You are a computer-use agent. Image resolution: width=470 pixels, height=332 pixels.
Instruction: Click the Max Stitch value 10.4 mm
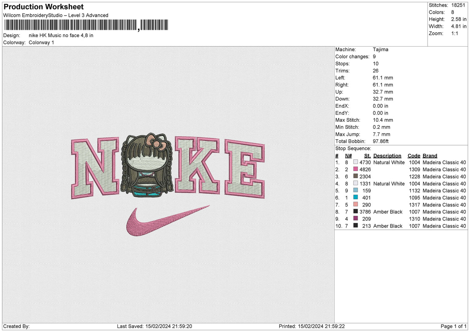click(383, 120)
